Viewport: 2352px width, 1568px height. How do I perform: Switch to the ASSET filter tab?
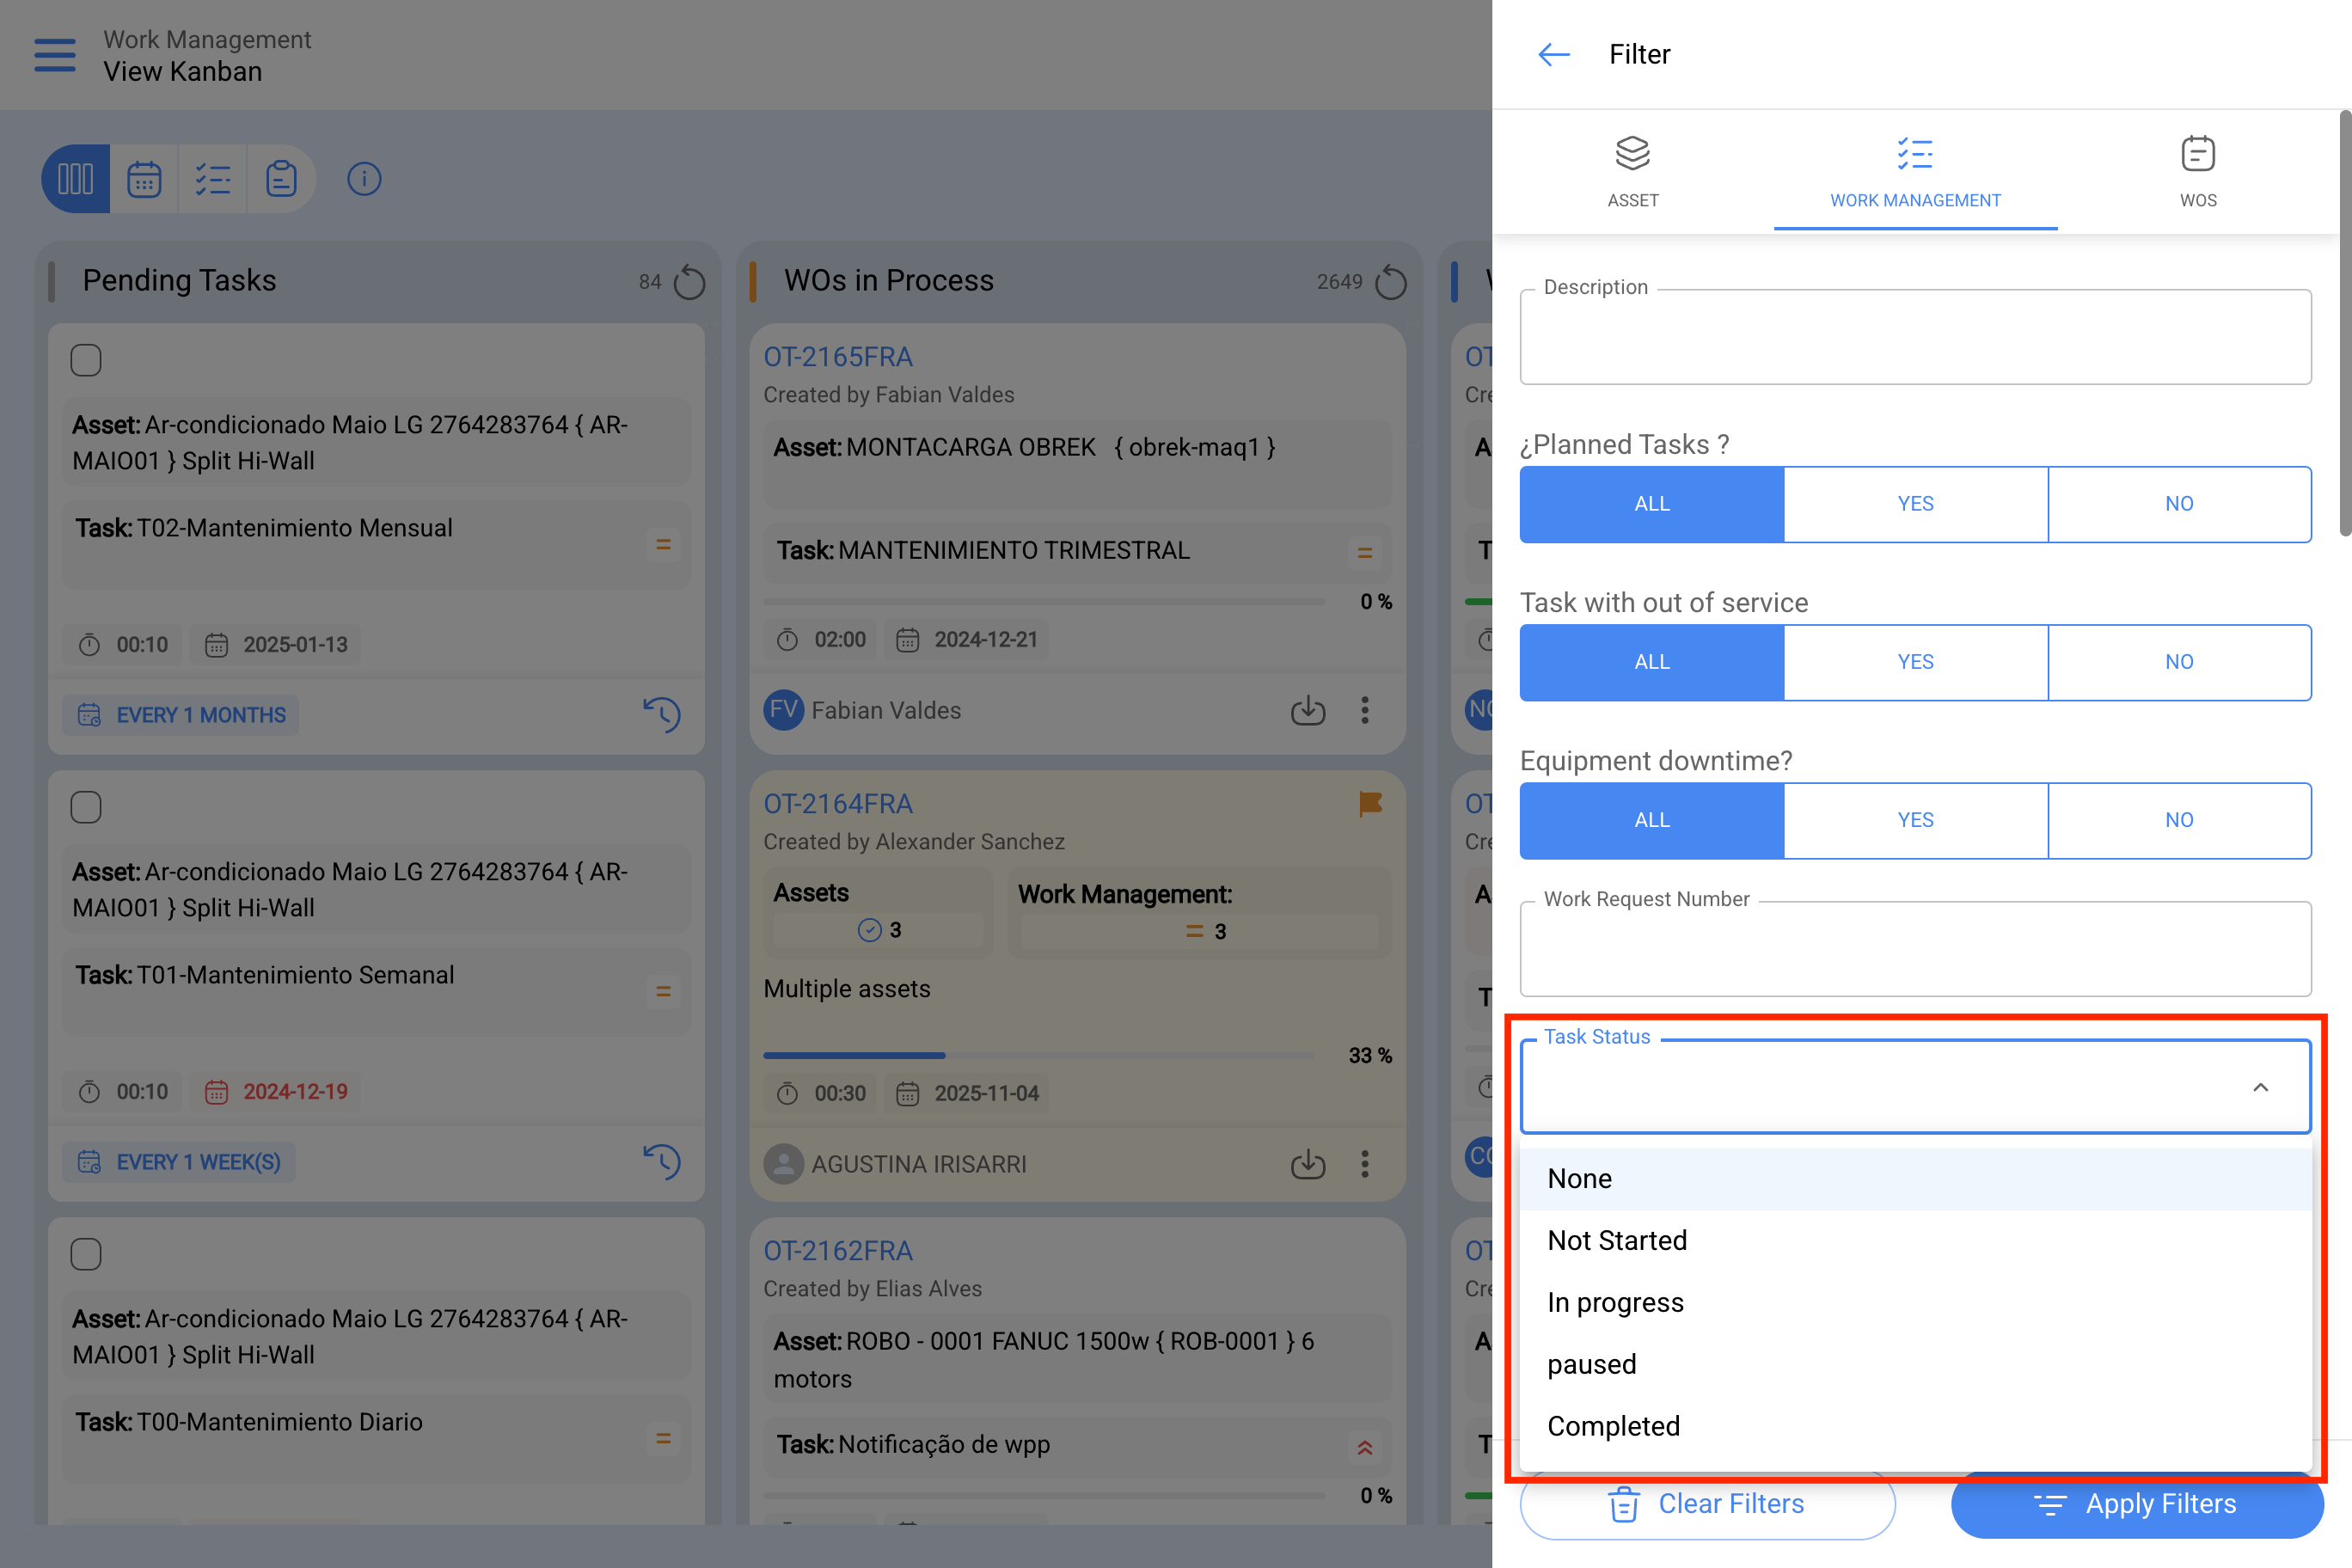click(1633, 172)
